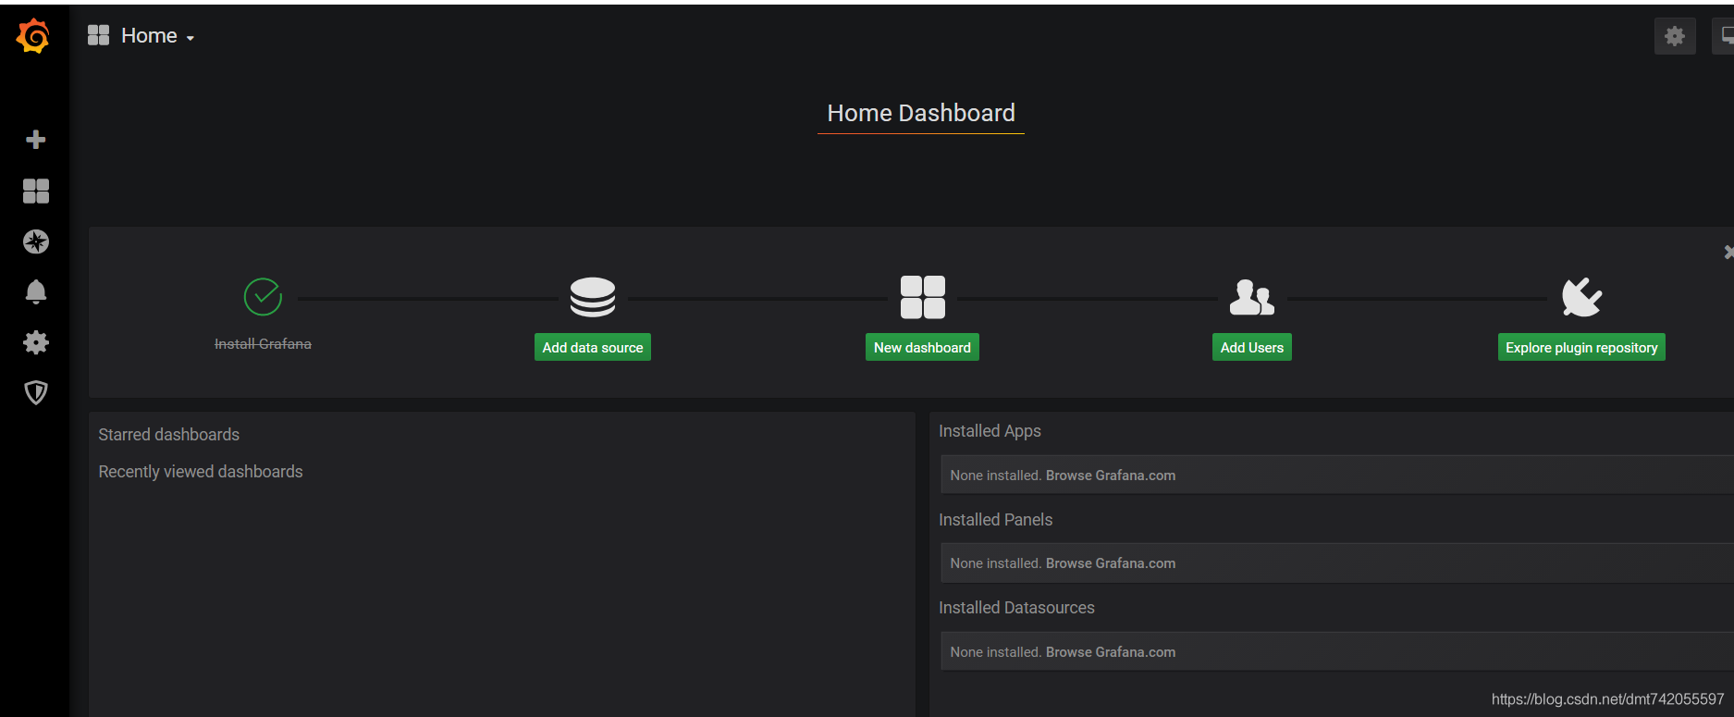The width and height of the screenshot is (1734, 717).
Task: Open the Dashboards sidebar icon
Action: tap(36, 191)
